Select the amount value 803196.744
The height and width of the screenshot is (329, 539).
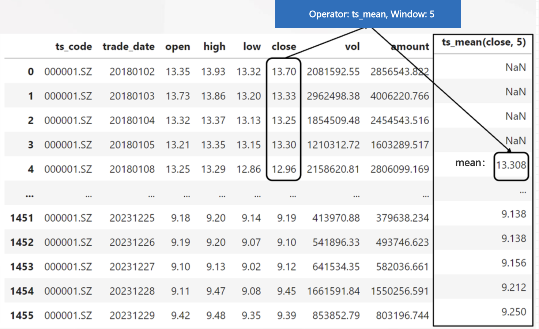pyautogui.click(x=402, y=315)
